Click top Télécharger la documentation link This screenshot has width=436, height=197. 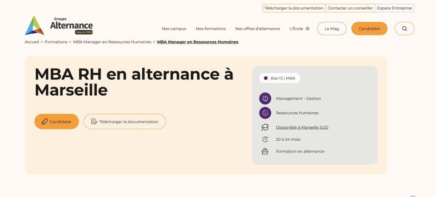[x=294, y=8]
